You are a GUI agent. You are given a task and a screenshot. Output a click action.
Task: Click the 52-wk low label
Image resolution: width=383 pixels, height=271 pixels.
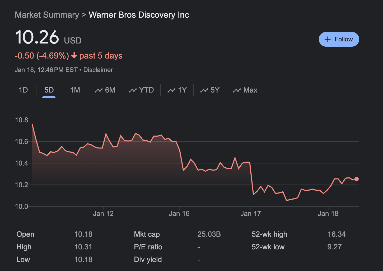pos(268,247)
